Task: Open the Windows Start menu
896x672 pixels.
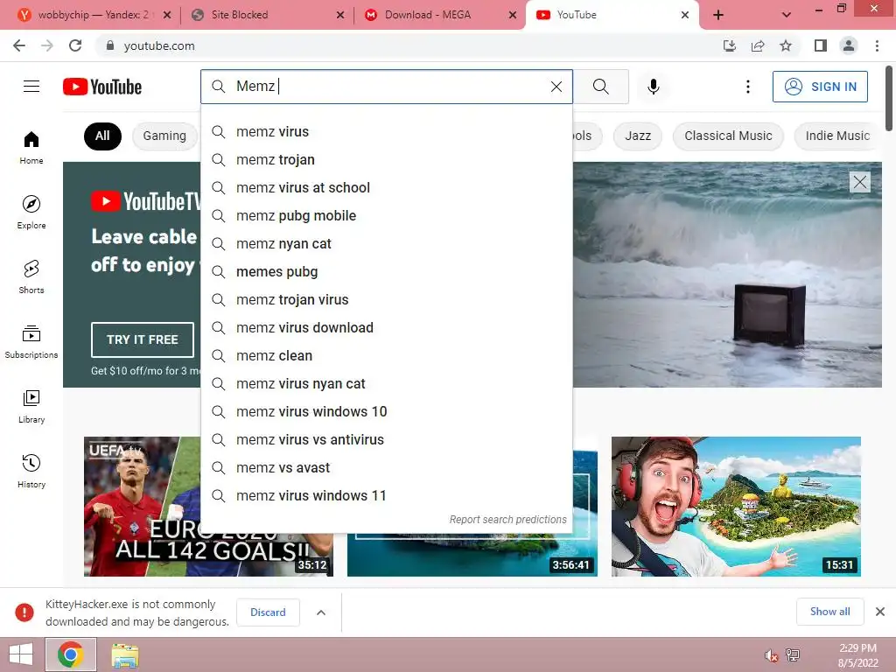Action: [x=21, y=654]
